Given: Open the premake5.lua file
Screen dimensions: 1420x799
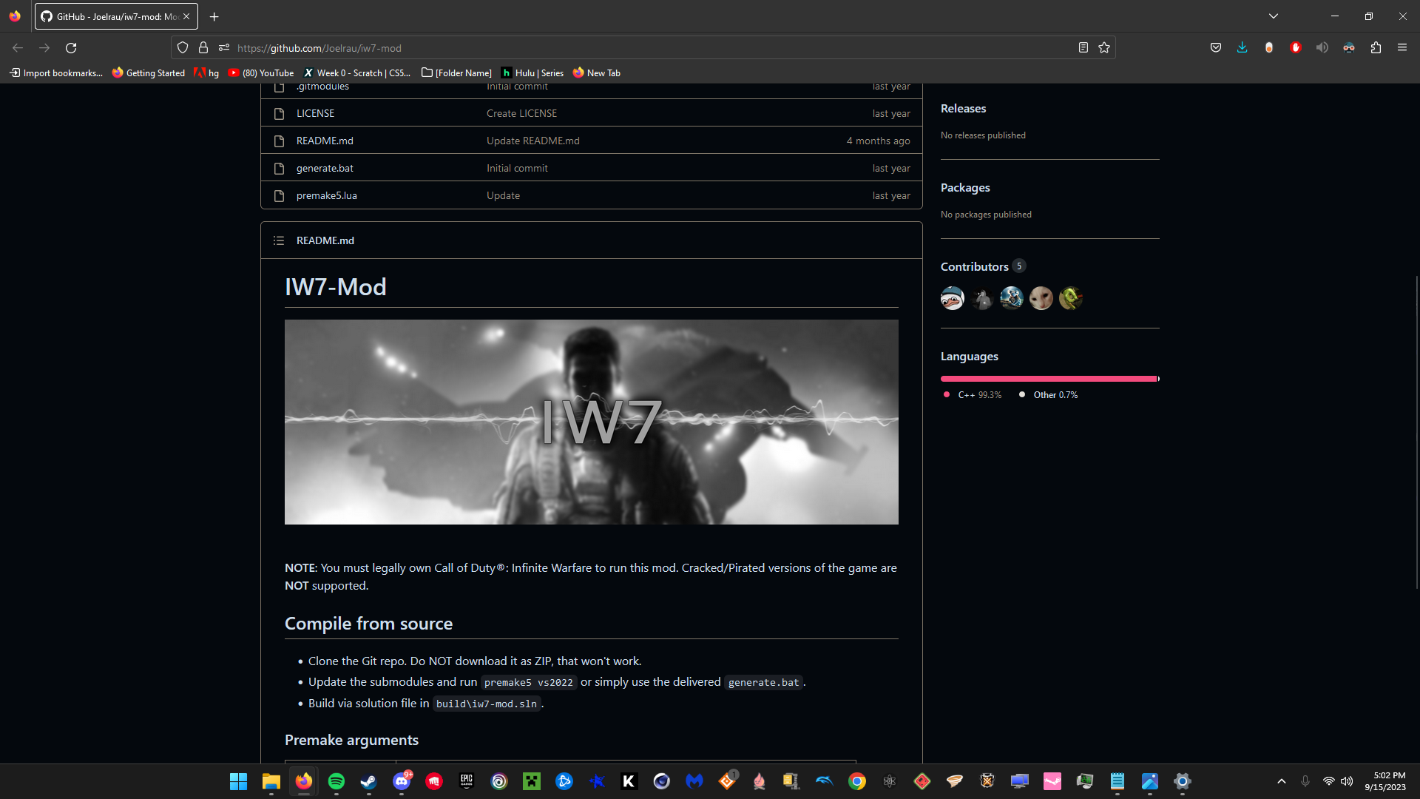Looking at the screenshot, I should 326,195.
